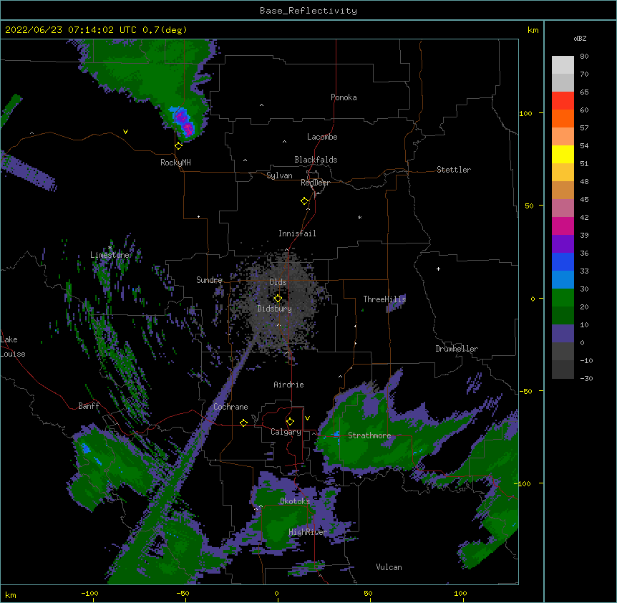The image size is (617, 603).
Task: Click the Okotoks label
Action: tap(295, 501)
